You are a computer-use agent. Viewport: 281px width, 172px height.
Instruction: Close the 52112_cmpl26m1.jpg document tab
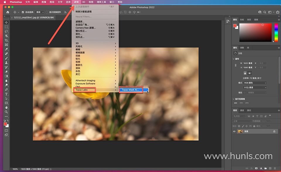click(12, 18)
